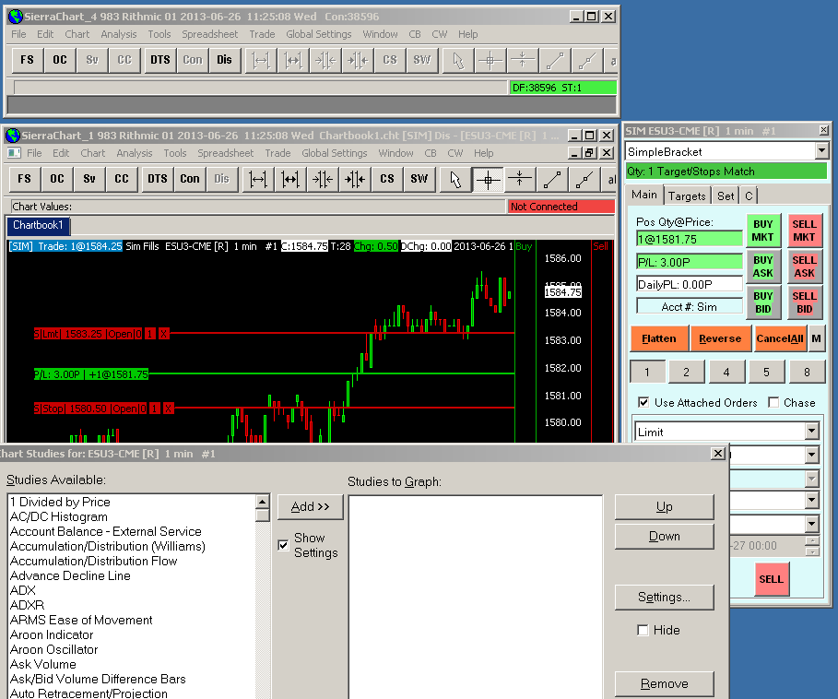Click the bold inward-arrows bar spacing icon in SierraChart_1
Image resolution: width=838 pixels, height=699 pixels.
coord(355,179)
